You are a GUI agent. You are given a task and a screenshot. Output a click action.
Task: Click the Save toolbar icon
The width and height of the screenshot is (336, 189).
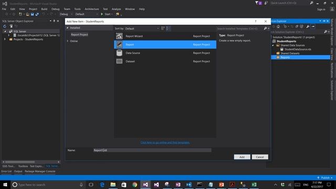coord(33,14)
